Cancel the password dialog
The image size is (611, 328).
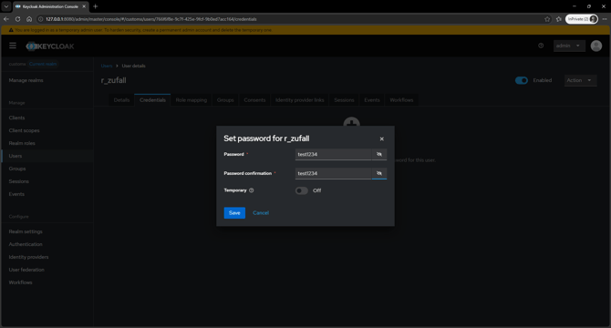coord(261,213)
